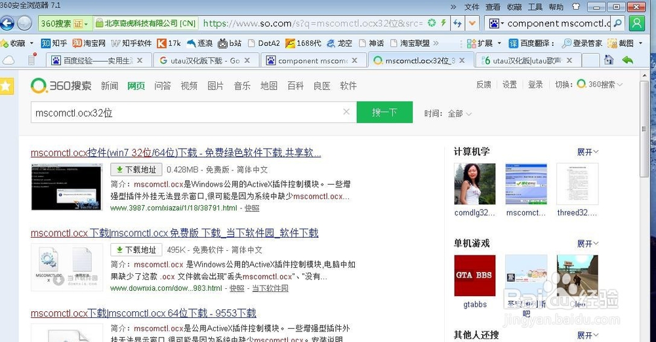Viewport: 656px width, 342px height.
Task: Switch to the 百度经验 tab
Action: pyautogui.click(x=97, y=61)
